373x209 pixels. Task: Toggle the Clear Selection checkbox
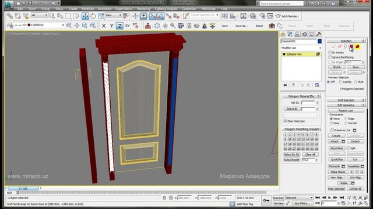pyautogui.click(x=285, y=121)
